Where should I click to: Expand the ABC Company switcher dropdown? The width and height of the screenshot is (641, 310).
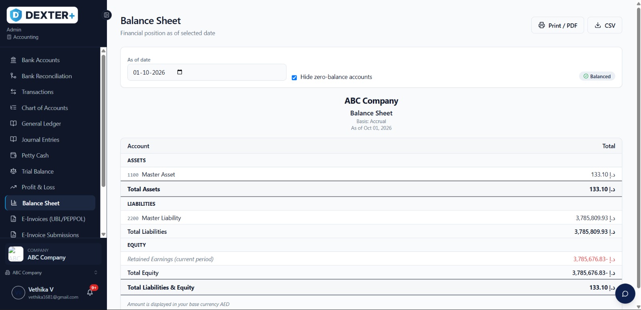(x=50, y=273)
